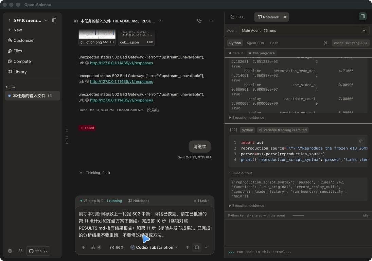Image resolution: width=372 pixels, height=261 pixels.
Task: Copy code from notebook cell 22
Action: coord(361,142)
